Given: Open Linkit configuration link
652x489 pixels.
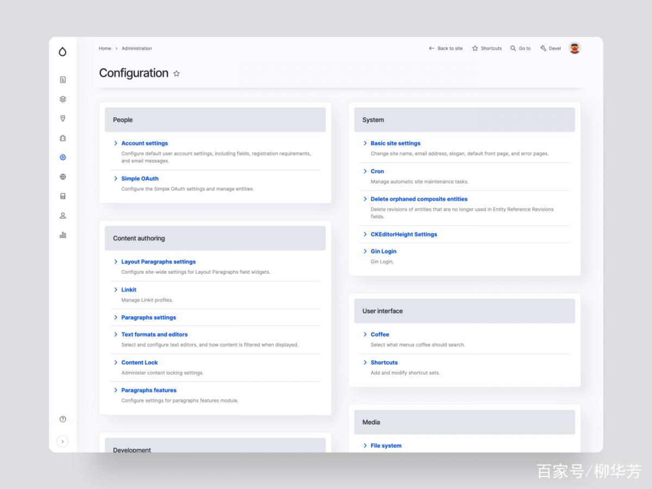Looking at the screenshot, I should point(129,290).
